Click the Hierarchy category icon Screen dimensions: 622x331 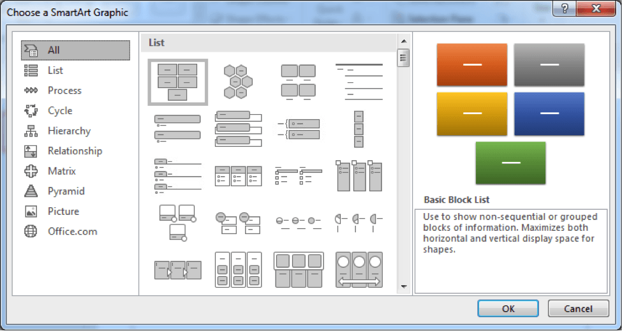pyautogui.click(x=31, y=131)
